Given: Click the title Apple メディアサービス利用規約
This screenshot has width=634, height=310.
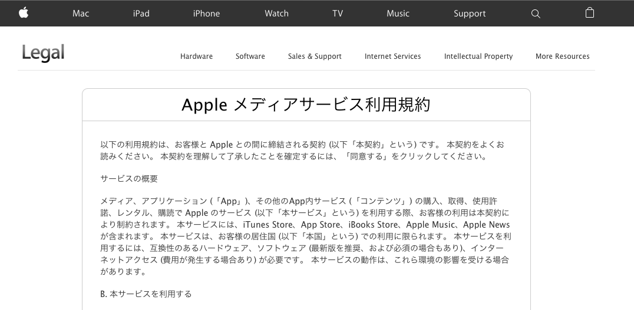Looking at the screenshot, I should [x=306, y=105].
